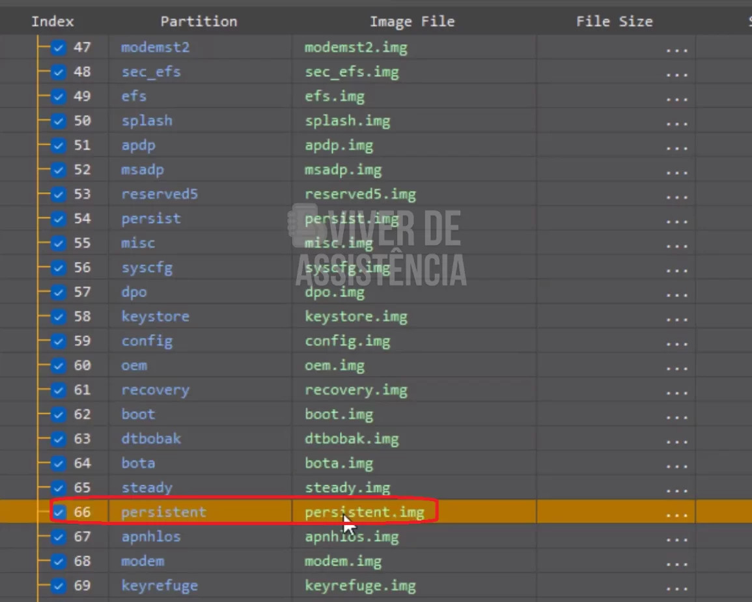The image size is (752, 602).
Task: Select the keystore partition row
Action: pyautogui.click(x=155, y=317)
